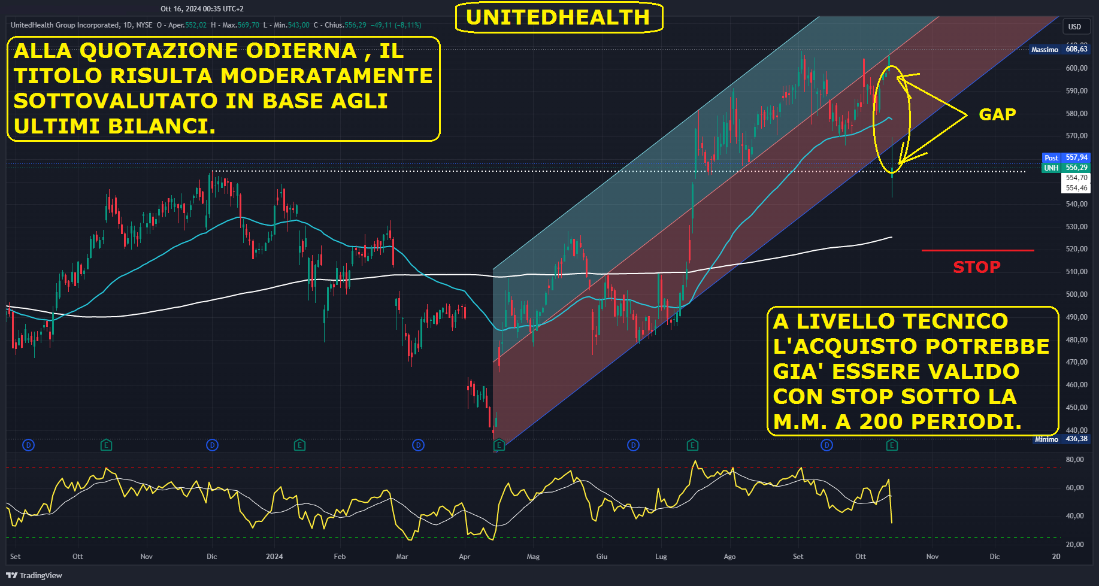Click the Mar label on the time axis
Viewport: 1099px width, 586px height.
point(402,557)
